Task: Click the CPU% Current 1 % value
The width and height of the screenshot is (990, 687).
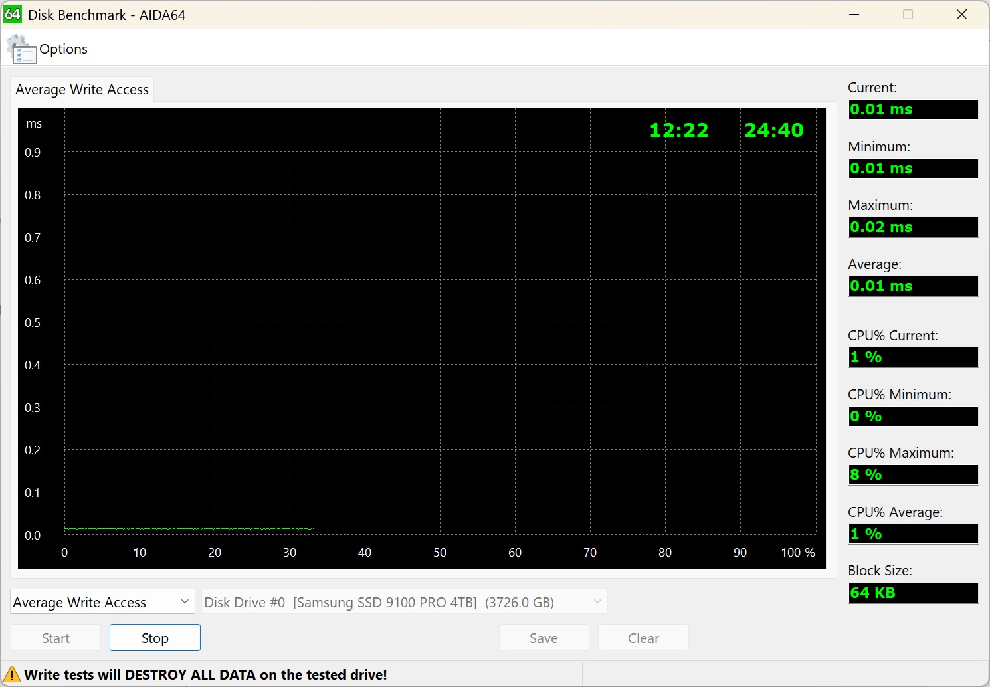Action: (x=913, y=357)
